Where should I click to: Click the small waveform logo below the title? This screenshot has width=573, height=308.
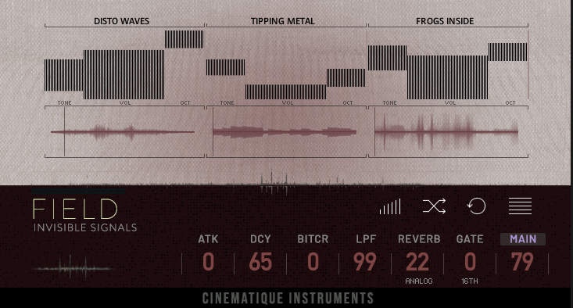pos(73,268)
